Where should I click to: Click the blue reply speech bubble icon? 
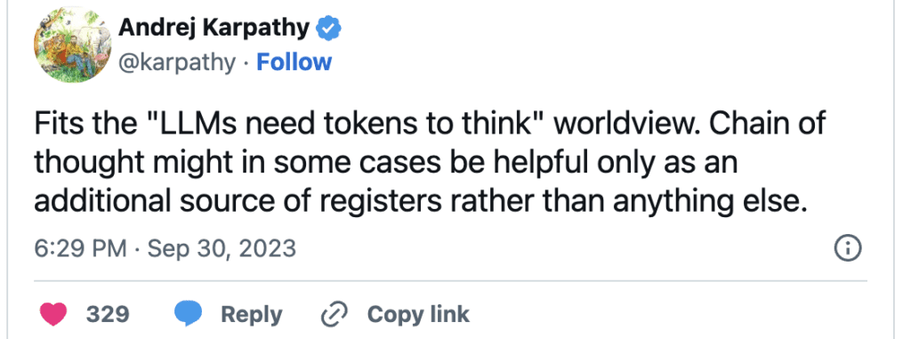pos(189,315)
